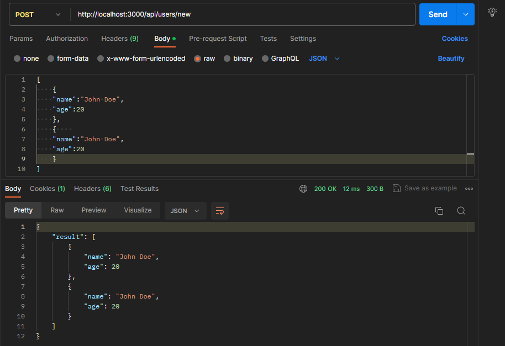Click Save as example
Image resolution: width=505 pixels, height=346 pixels.
(x=430, y=188)
